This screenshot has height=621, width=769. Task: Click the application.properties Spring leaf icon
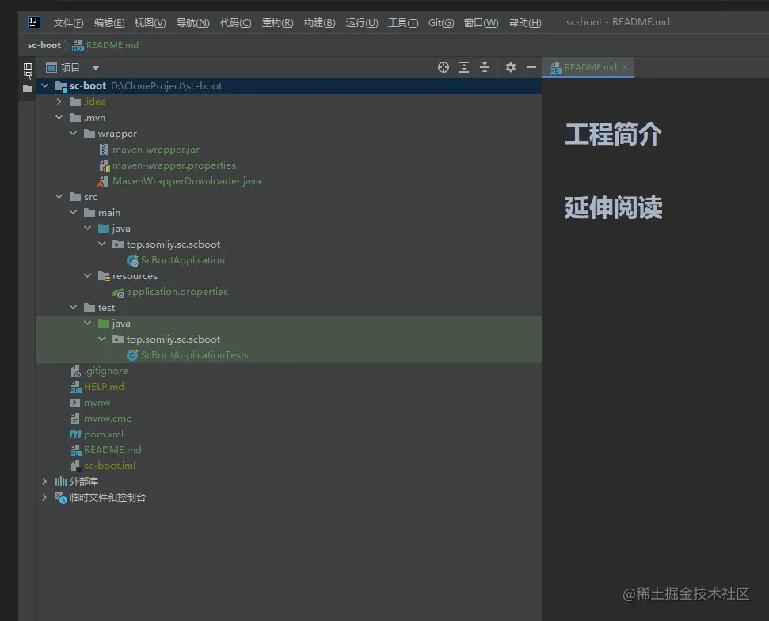[118, 293]
